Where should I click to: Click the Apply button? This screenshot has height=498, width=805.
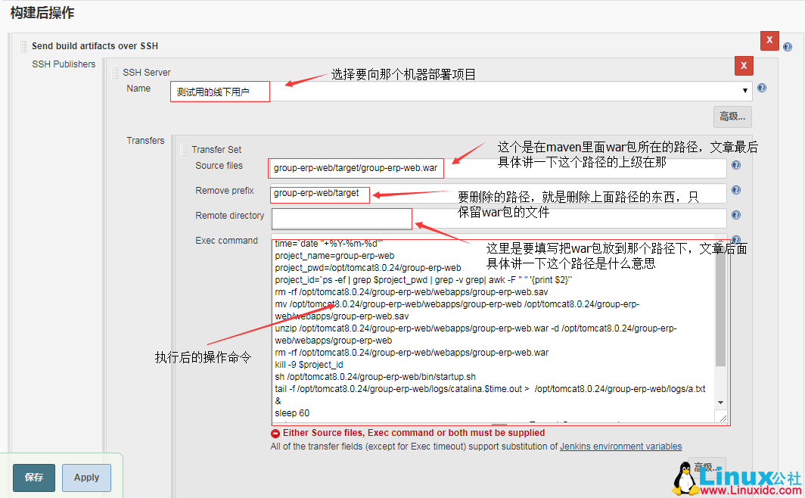click(86, 478)
